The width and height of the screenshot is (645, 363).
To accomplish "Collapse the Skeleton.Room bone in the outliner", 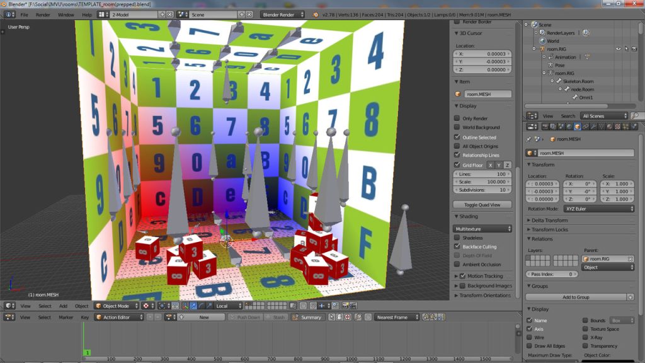I will coord(552,81).
